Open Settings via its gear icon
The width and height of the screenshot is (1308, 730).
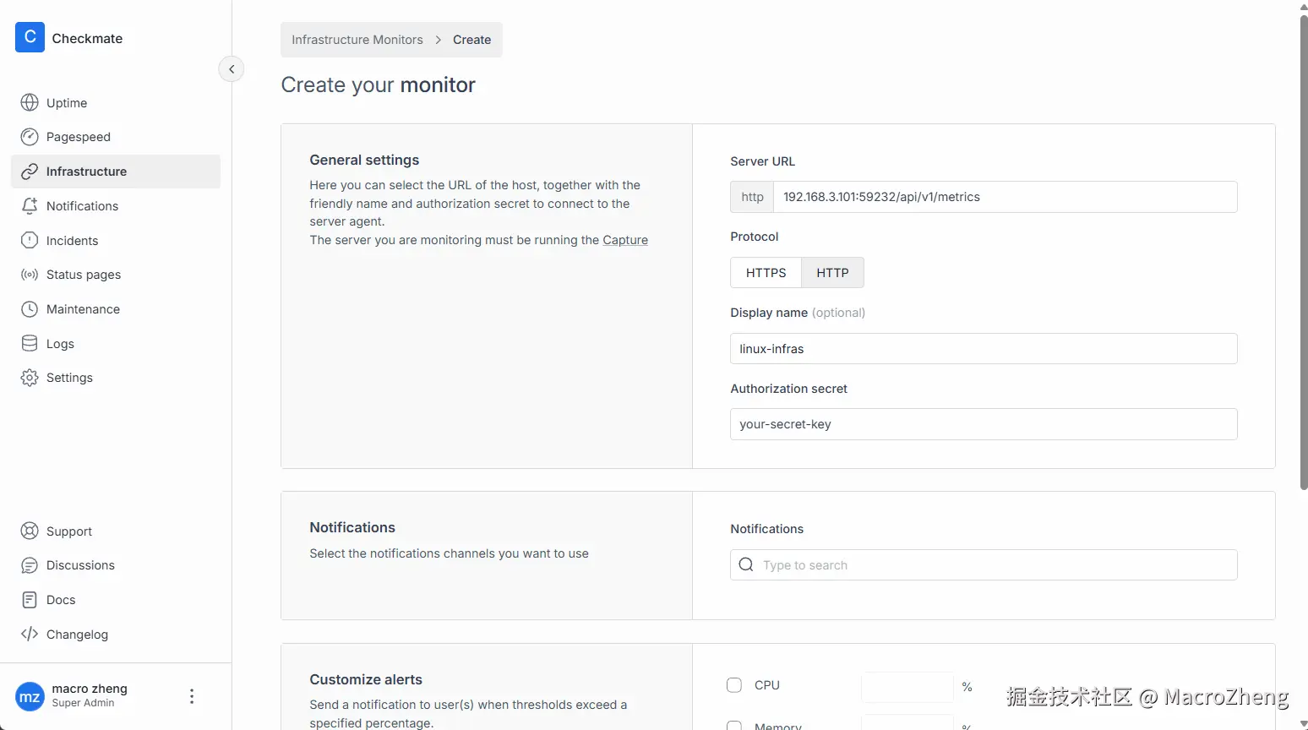tap(30, 378)
